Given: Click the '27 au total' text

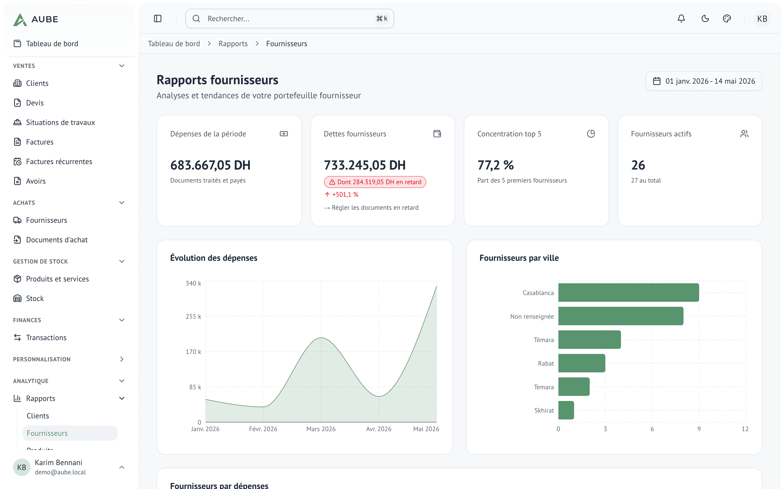Looking at the screenshot, I should coord(646,180).
